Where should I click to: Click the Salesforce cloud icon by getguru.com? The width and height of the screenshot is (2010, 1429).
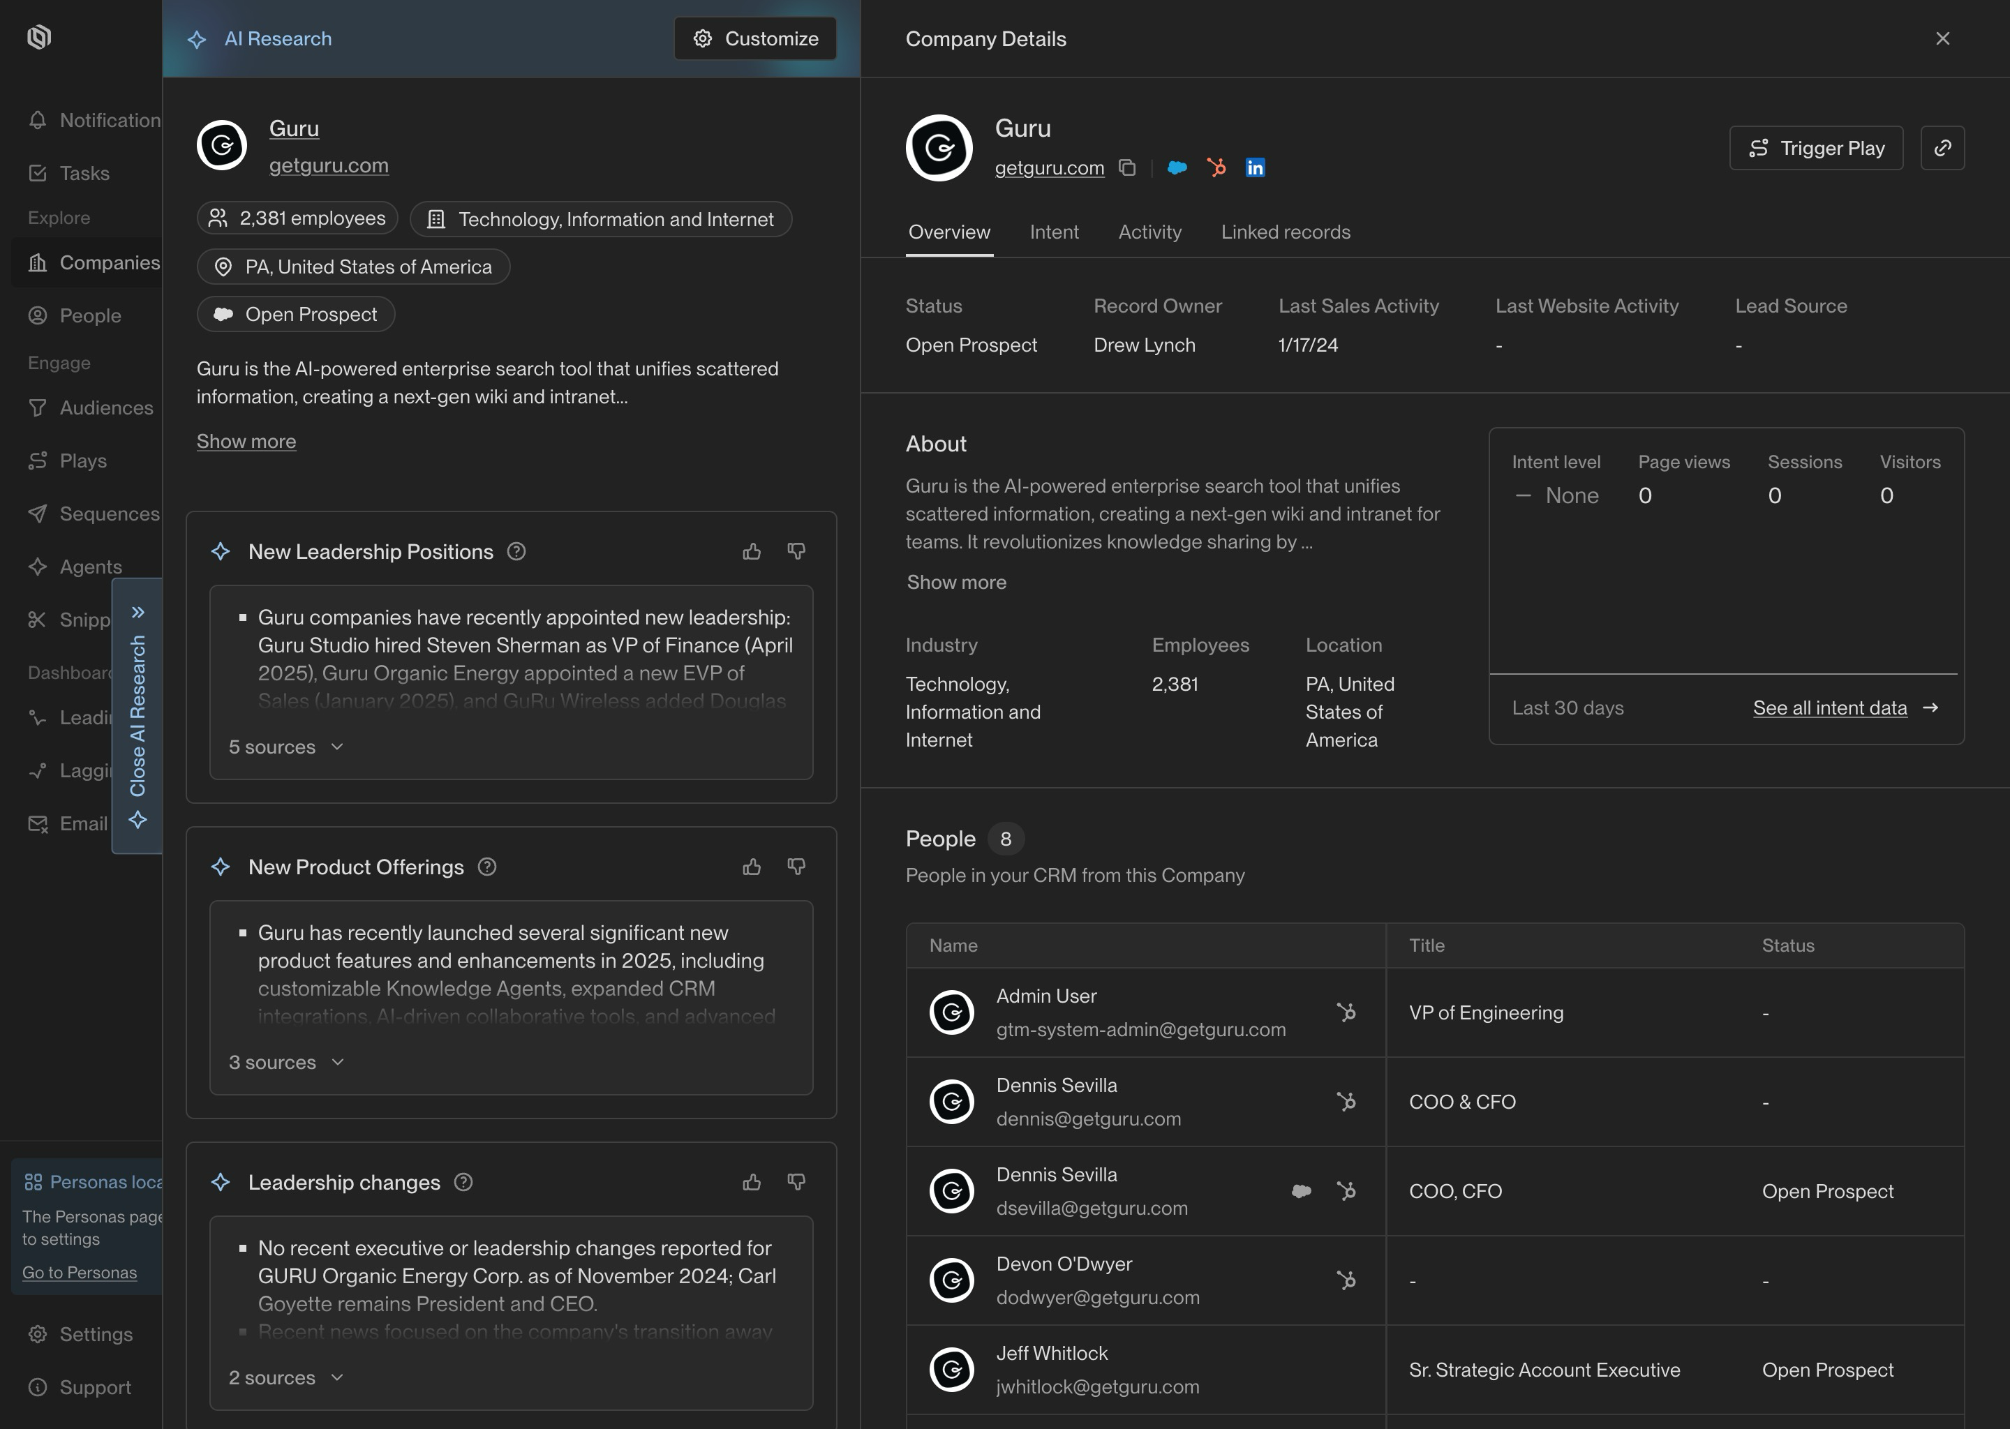[1177, 167]
